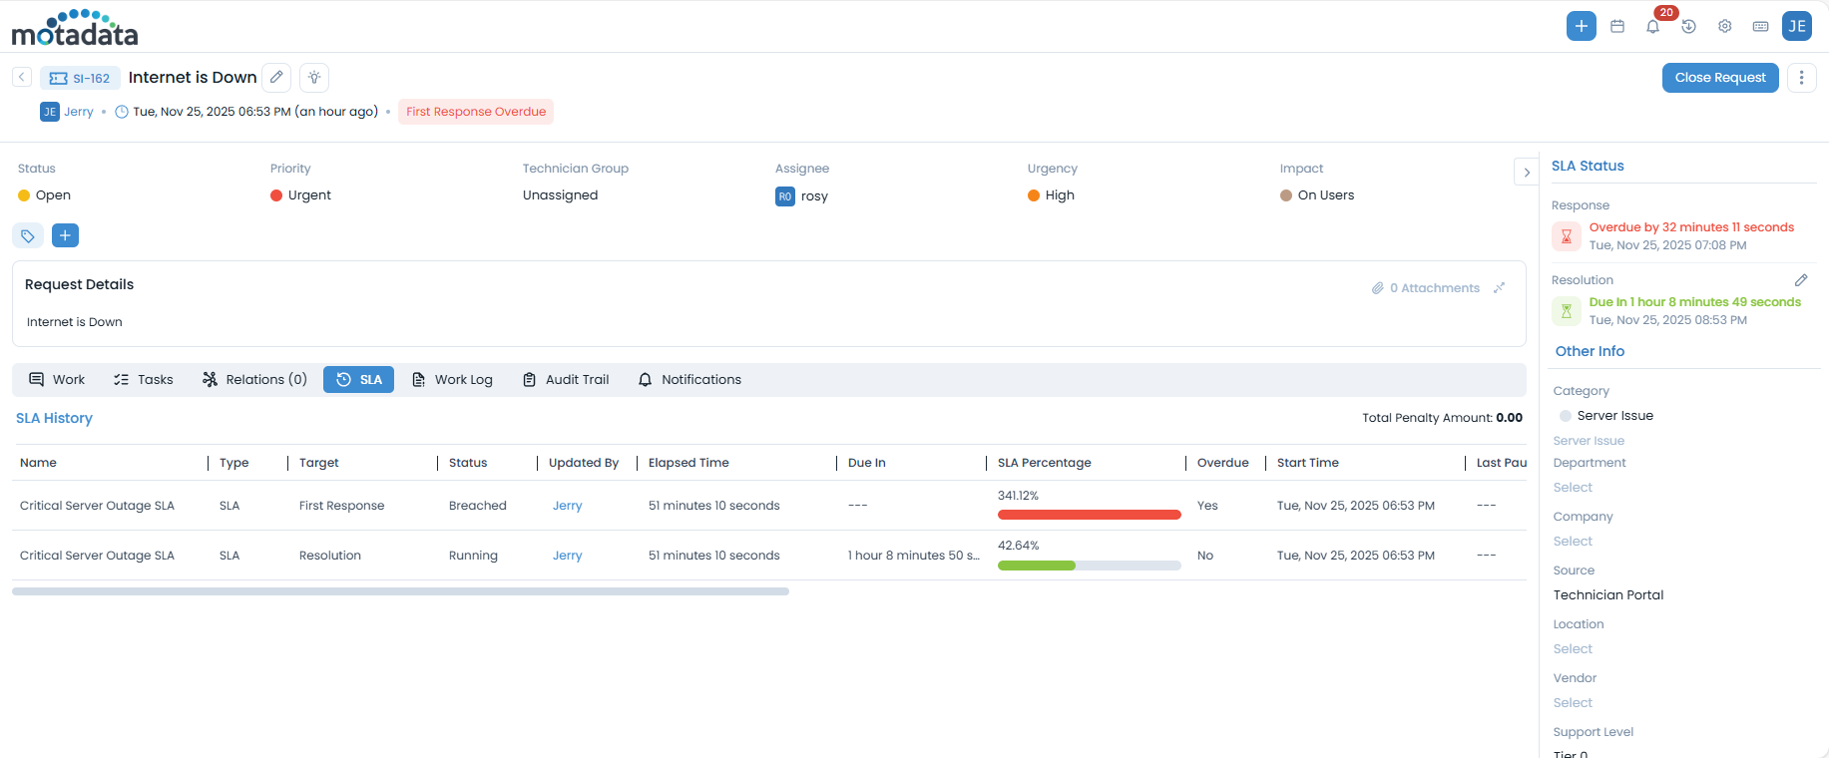Click the keyboard shortcuts icon
The image size is (1829, 758).
[1760, 26]
